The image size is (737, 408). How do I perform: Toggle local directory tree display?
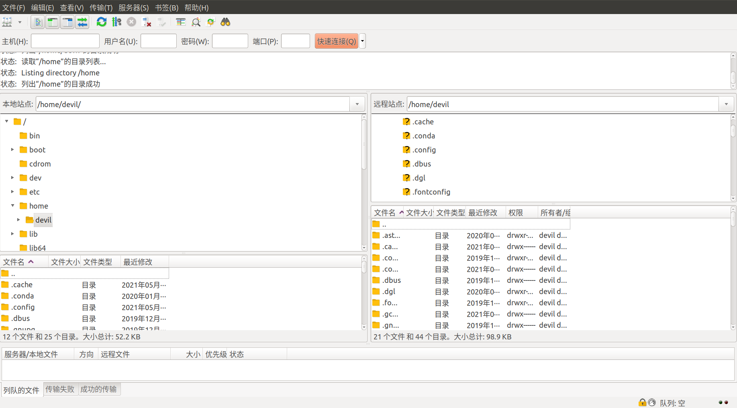point(53,22)
